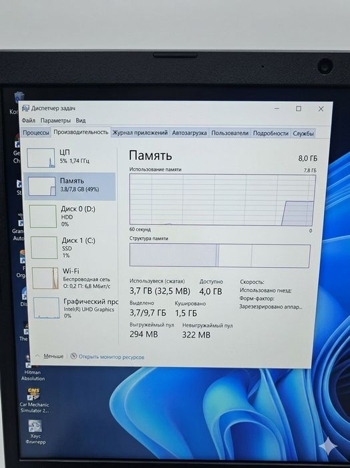Click the Используется 3,7 ГВ (32,5 MB) value

(160, 291)
